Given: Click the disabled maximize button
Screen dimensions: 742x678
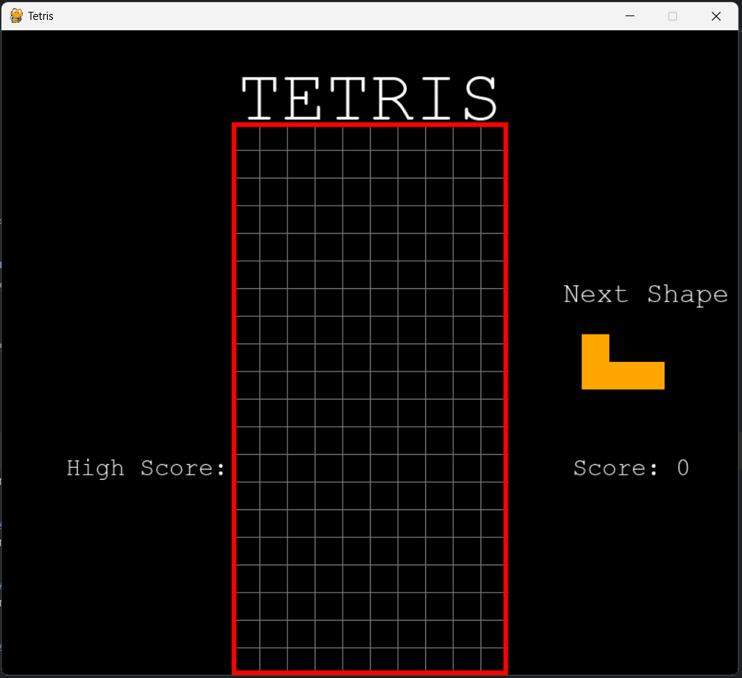Looking at the screenshot, I should click(673, 16).
